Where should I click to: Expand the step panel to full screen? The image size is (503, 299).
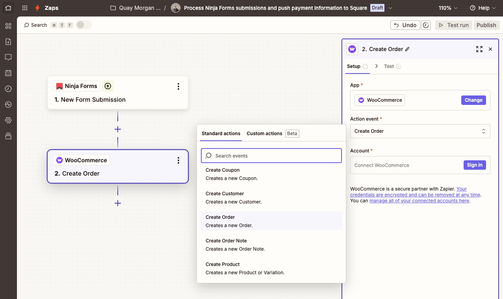click(x=479, y=49)
